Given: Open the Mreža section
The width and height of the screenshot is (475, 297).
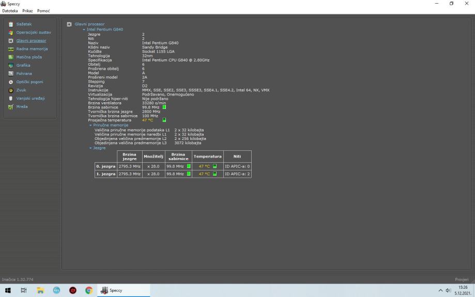Looking at the screenshot, I should tap(22, 106).
